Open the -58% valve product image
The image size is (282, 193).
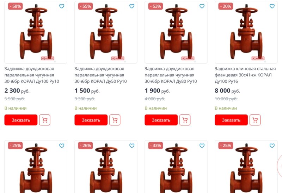(x=36, y=32)
